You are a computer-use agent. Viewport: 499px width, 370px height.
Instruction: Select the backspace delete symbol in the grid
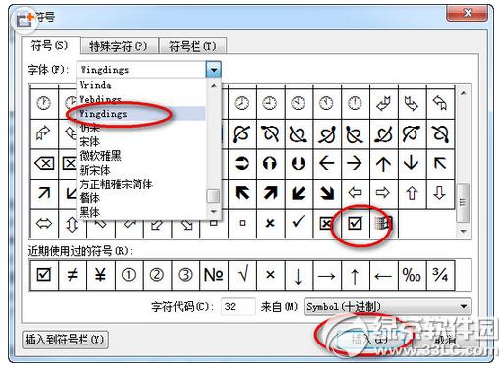(44, 163)
